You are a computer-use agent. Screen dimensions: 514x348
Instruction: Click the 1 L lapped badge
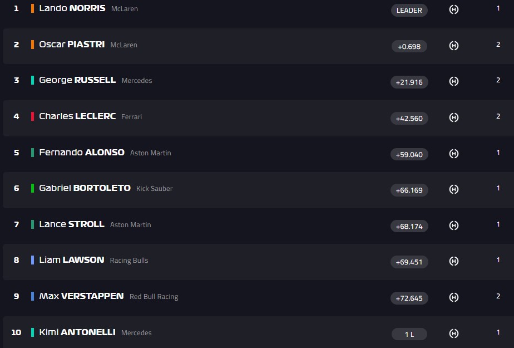(409, 334)
